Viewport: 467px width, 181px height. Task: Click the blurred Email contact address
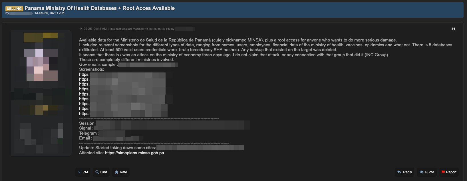pos(117,138)
